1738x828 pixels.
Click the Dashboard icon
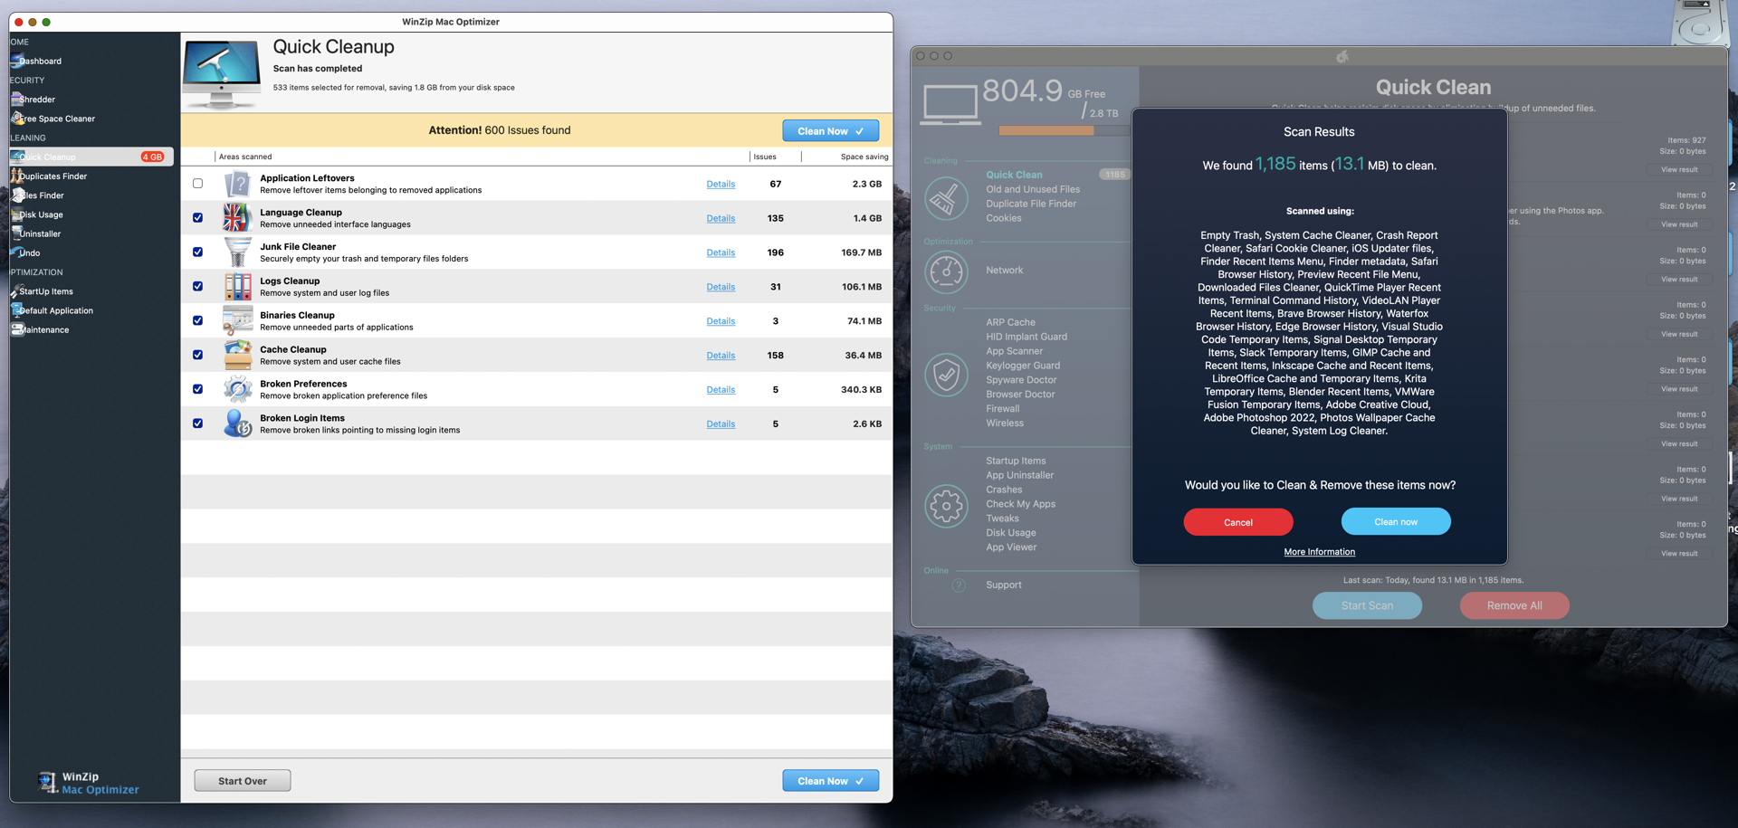click(41, 61)
